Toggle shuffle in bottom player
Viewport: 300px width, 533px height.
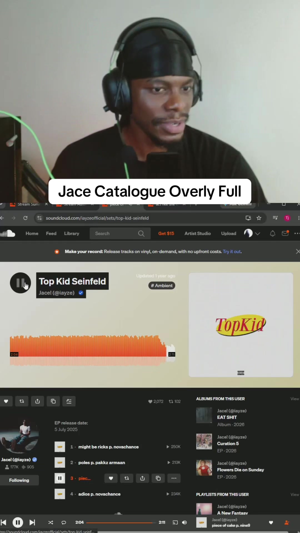[51, 522]
